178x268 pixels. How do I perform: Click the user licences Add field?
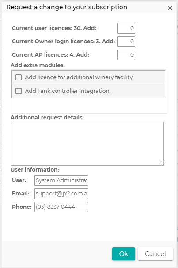126,28
